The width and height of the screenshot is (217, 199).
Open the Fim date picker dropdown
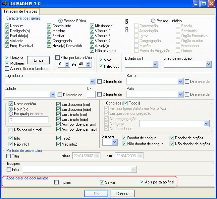click(140, 156)
